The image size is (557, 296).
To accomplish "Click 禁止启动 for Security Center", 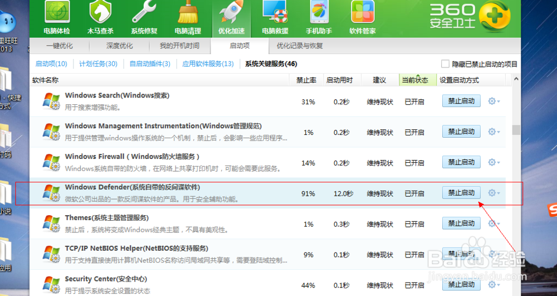I will (461, 284).
